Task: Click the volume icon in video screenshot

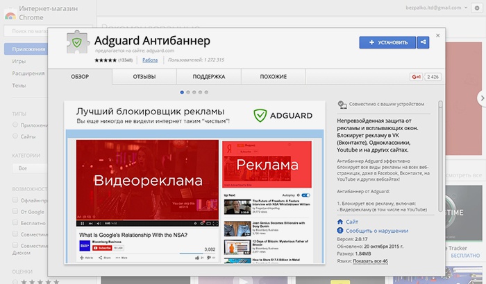Action: pos(99,223)
